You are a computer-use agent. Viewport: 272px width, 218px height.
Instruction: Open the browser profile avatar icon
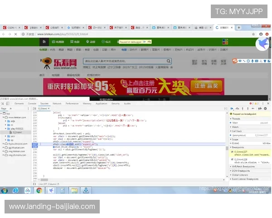[261, 34]
